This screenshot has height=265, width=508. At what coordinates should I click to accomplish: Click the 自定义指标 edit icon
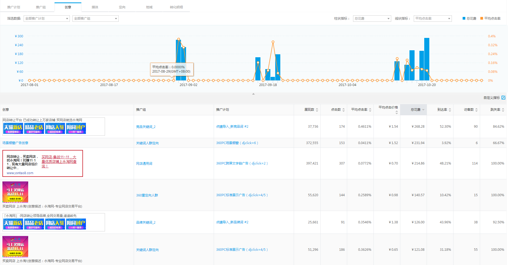pos(503,98)
